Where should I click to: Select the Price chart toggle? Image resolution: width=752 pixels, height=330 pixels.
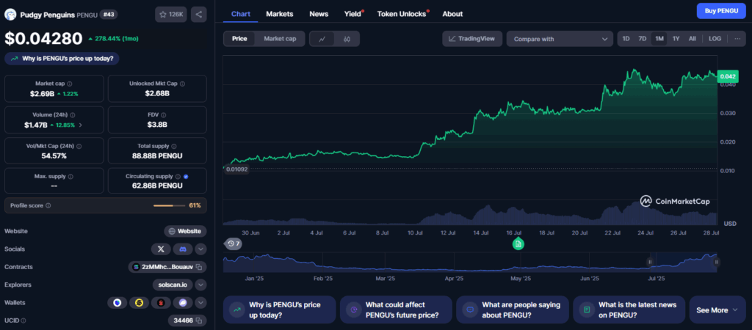click(239, 39)
